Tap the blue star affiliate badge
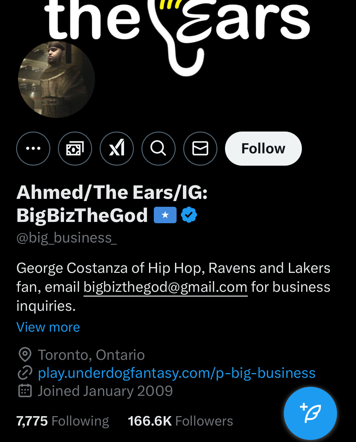Viewport: 356px width, 442px height. click(165, 215)
